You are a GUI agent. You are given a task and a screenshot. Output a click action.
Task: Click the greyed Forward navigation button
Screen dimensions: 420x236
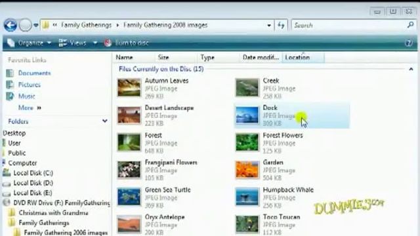(x=26, y=26)
